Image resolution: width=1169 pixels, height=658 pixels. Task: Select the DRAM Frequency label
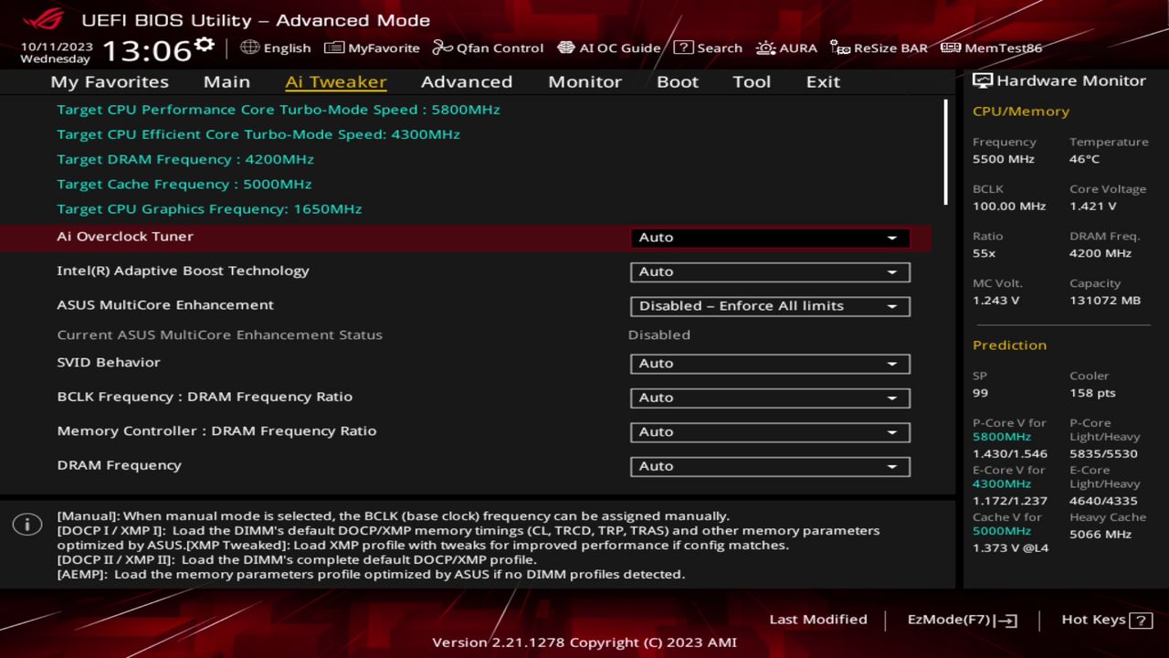click(x=119, y=465)
